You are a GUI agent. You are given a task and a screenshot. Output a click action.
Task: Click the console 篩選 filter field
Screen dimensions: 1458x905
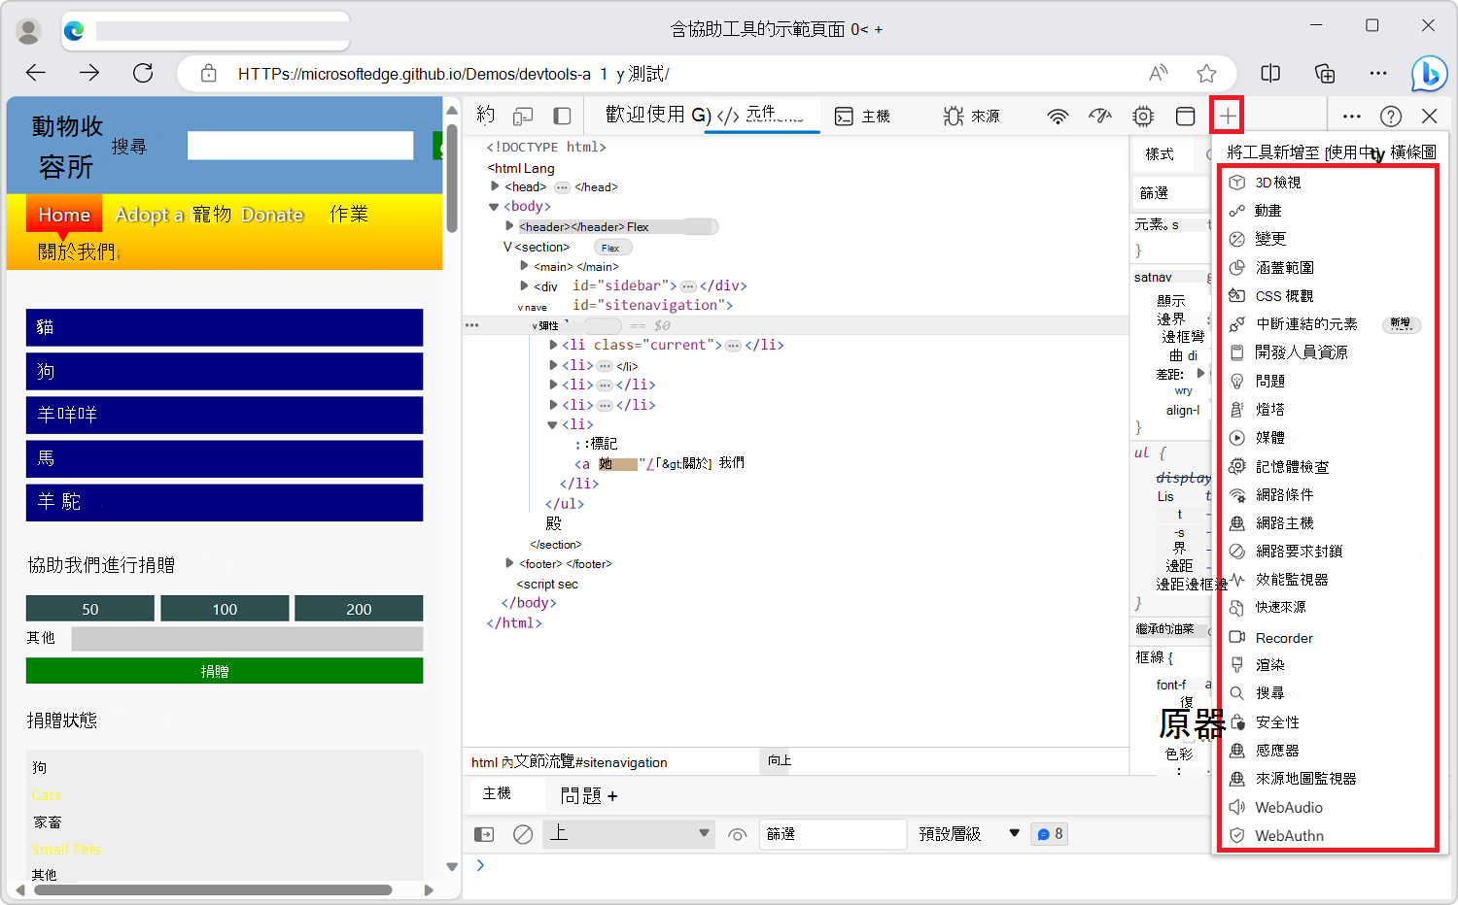[x=832, y=834]
